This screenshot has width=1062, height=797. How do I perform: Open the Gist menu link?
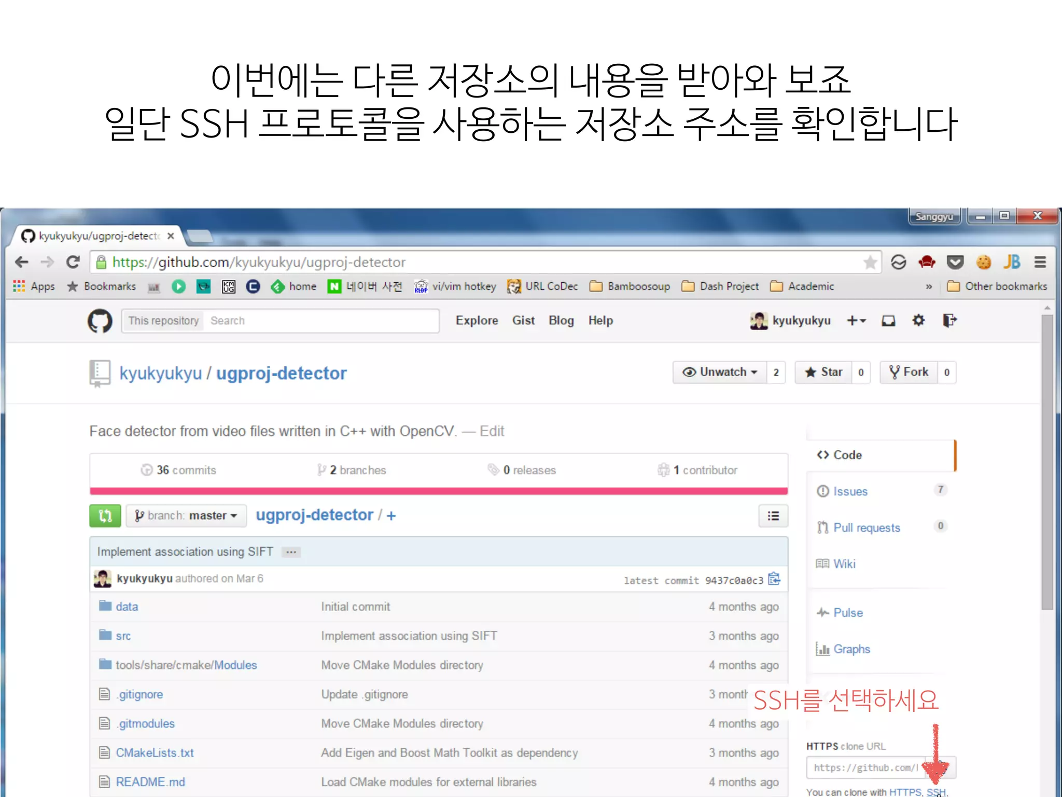pyautogui.click(x=523, y=321)
